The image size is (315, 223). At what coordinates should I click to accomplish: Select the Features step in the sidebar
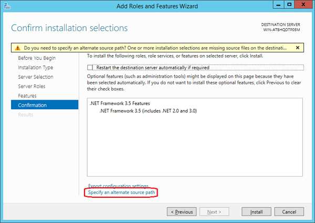(27, 96)
